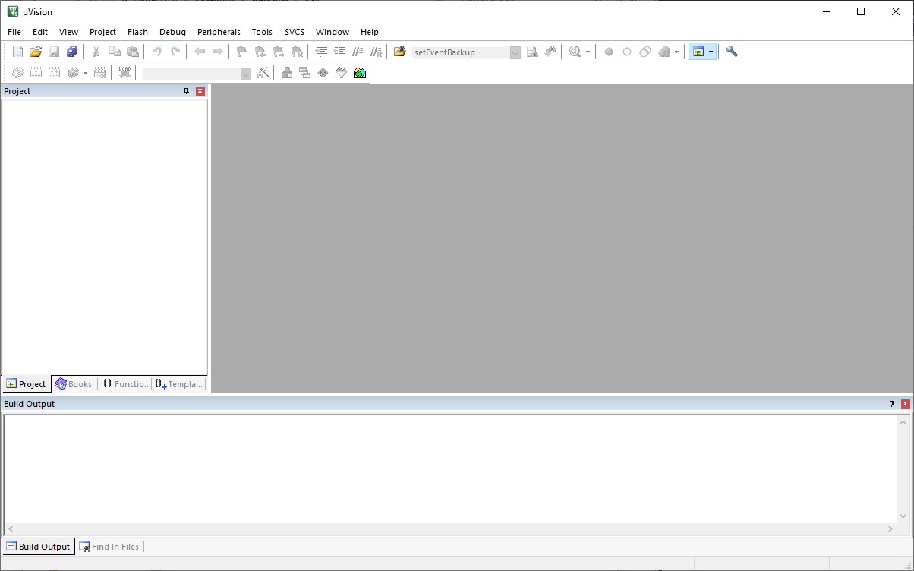Clear all bookmarks
Viewport: 914px width, 571px height.
pos(297,52)
